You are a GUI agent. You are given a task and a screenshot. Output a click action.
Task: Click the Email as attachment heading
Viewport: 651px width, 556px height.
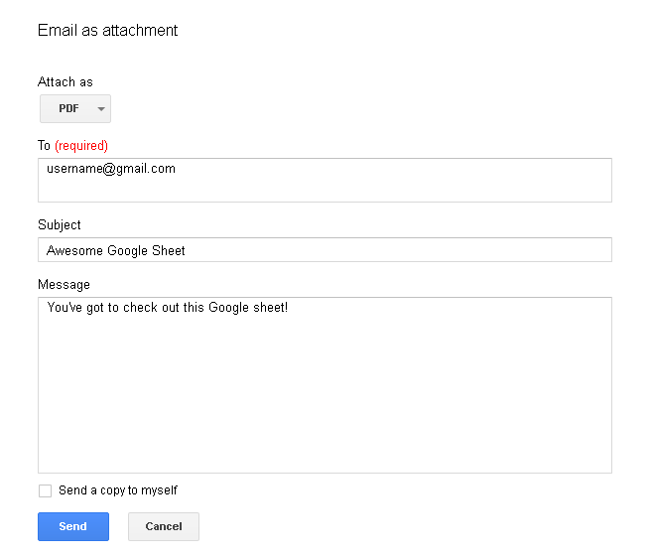point(108,31)
